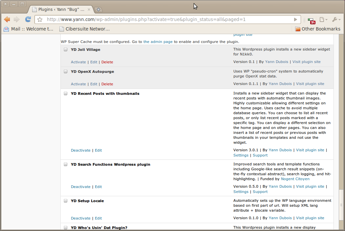
Task: Check YD Who's Usin' Dat Plugin checkbox
Action: coord(66,227)
